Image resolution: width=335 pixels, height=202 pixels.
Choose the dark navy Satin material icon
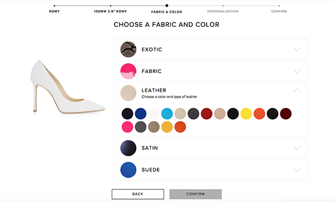point(128,148)
